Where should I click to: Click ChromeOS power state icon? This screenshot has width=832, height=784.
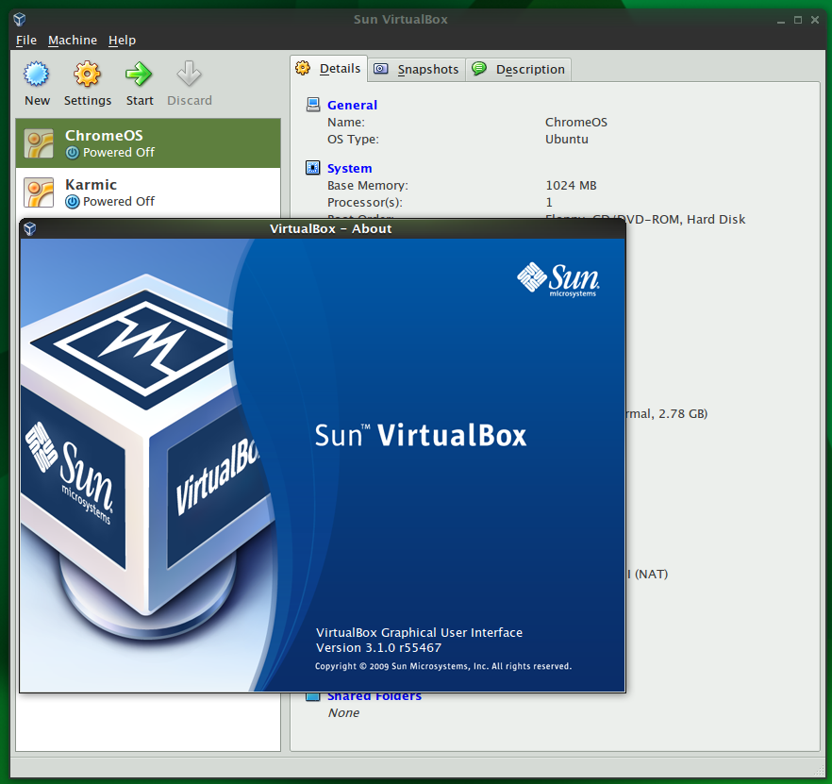[72, 153]
